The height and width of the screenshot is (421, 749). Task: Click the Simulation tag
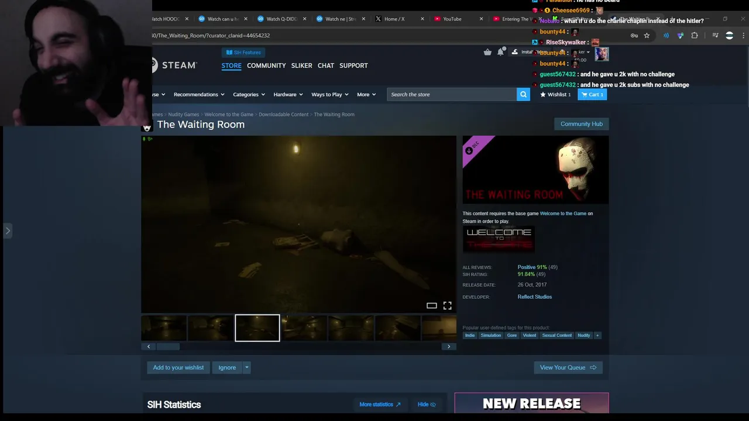tap(490, 335)
